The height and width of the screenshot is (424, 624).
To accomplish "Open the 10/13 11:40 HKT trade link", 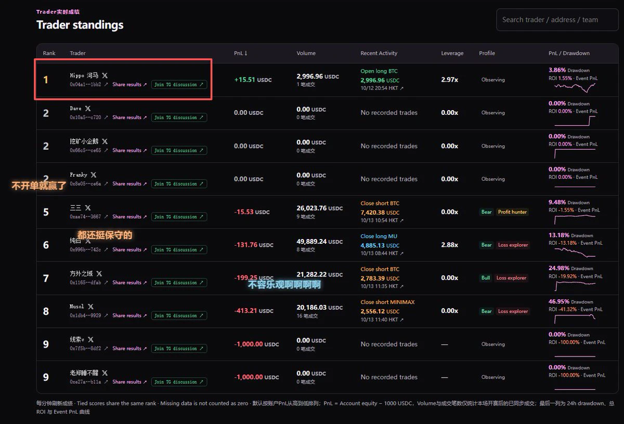I will tap(382, 320).
